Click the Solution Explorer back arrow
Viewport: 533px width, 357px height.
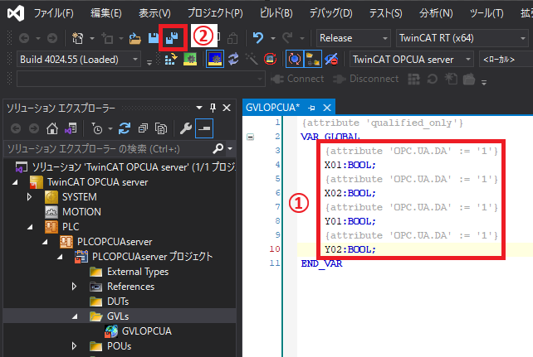tap(16, 128)
